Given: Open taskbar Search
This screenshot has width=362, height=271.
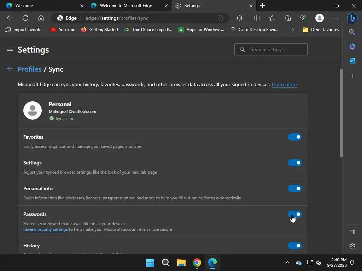Looking at the screenshot, I should click(165, 263).
